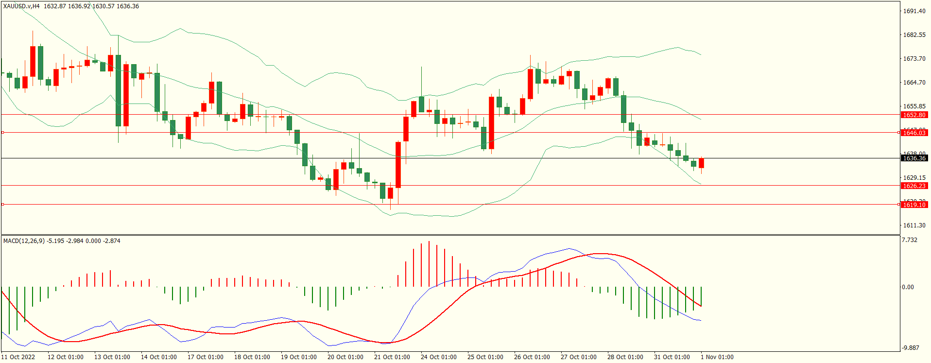Click the MACD 0.00 scale label

908,287
